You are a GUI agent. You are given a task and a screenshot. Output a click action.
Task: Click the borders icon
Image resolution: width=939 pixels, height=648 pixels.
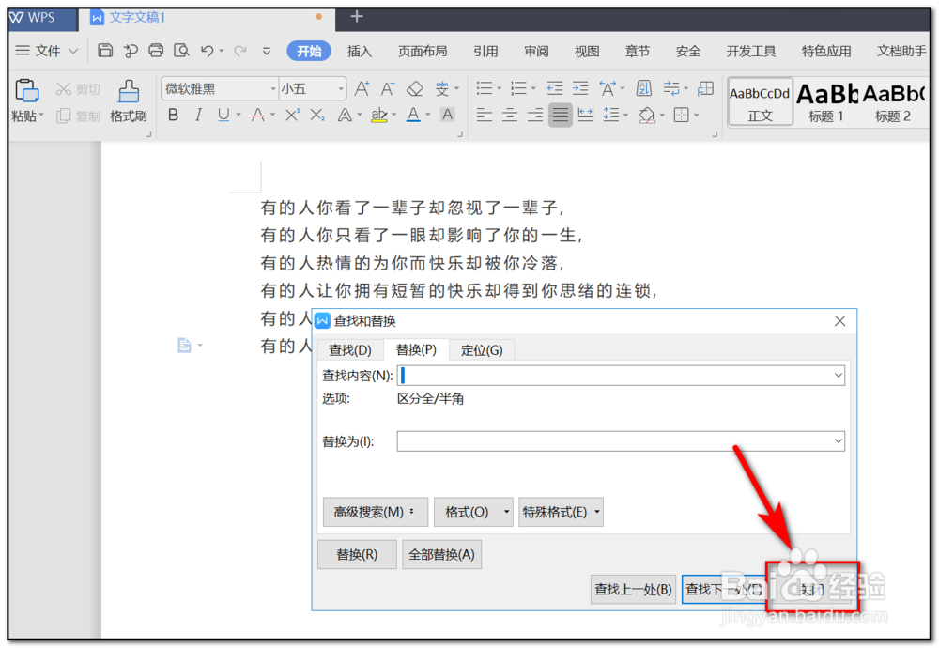pos(682,115)
